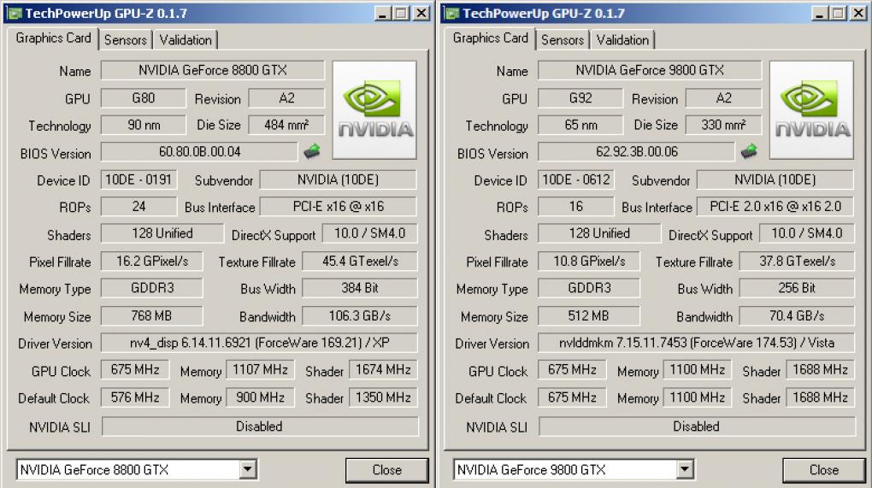Click Memory Size value 768 MB

[152, 315]
